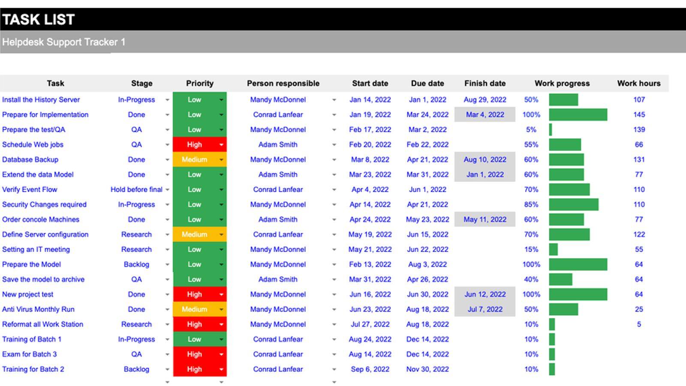Select the Due date column header
Image resolution: width=686 pixels, height=386 pixels.
coord(427,83)
